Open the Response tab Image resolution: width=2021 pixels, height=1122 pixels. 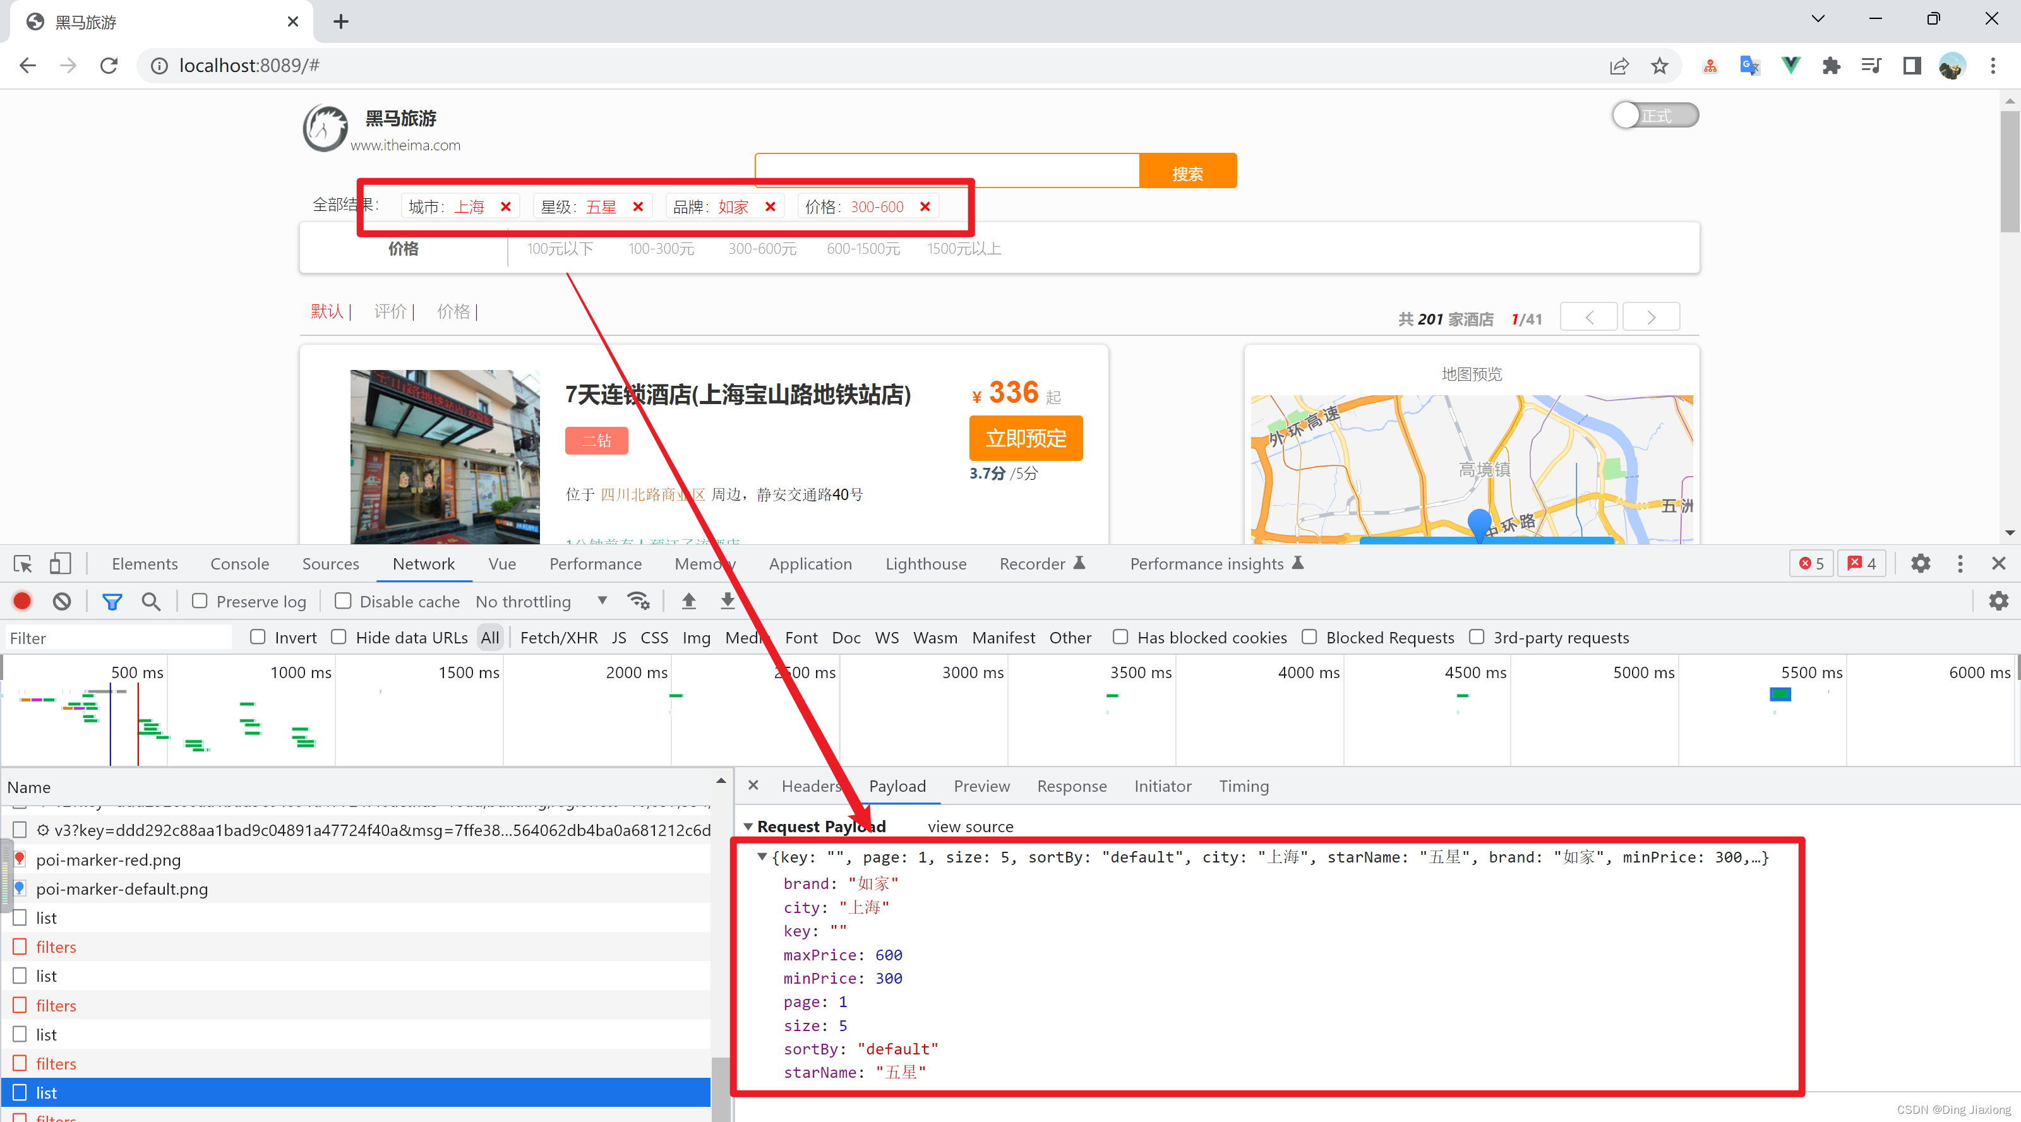(x=1072, y=785)
